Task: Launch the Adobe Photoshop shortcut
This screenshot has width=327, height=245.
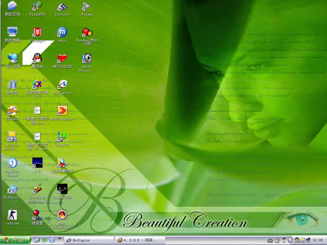Action: click(x=87, y=58)
